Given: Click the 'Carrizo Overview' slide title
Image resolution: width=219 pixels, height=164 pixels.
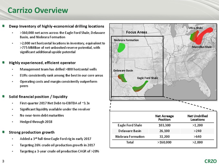Looking at the screenshot, I should point(38,10).
